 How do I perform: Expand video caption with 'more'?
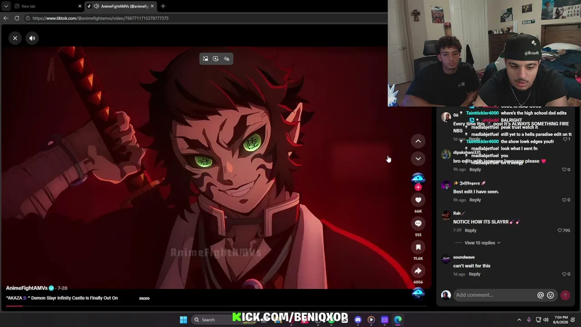coord(144,298)
